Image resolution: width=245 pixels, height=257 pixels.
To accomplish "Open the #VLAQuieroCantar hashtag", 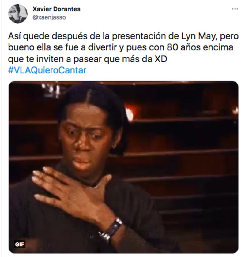I will point(47,70).
